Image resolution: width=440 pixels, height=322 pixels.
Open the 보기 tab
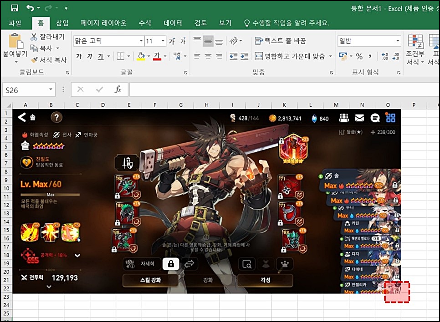(225, 23)
